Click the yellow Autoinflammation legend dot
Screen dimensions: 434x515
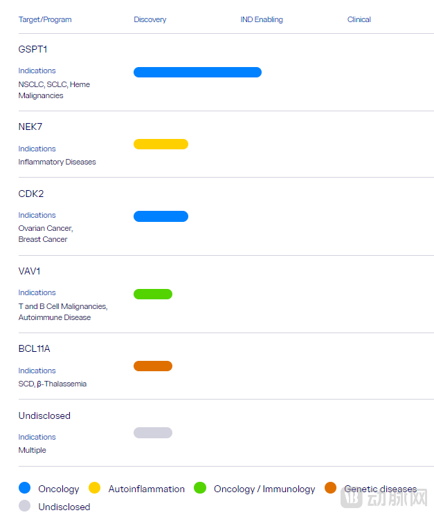click(95, 488)
